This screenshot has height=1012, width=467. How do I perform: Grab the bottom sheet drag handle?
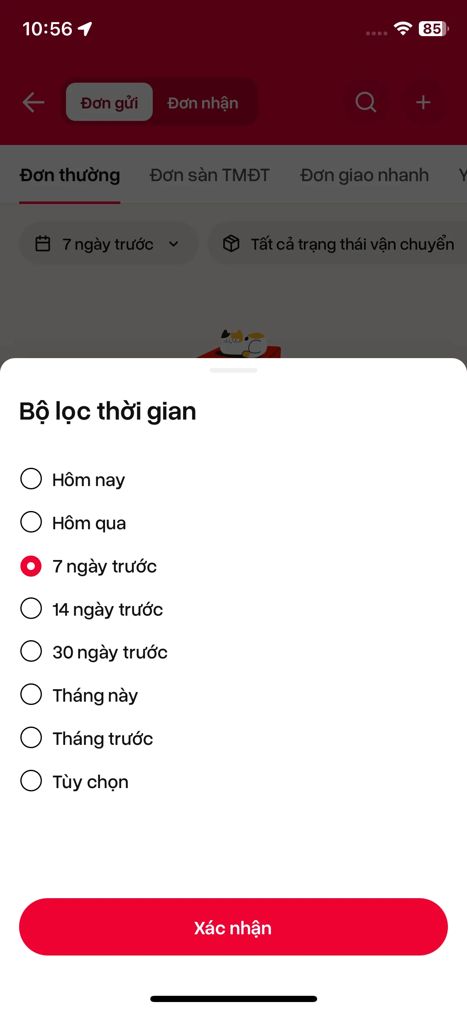point(233,370)
